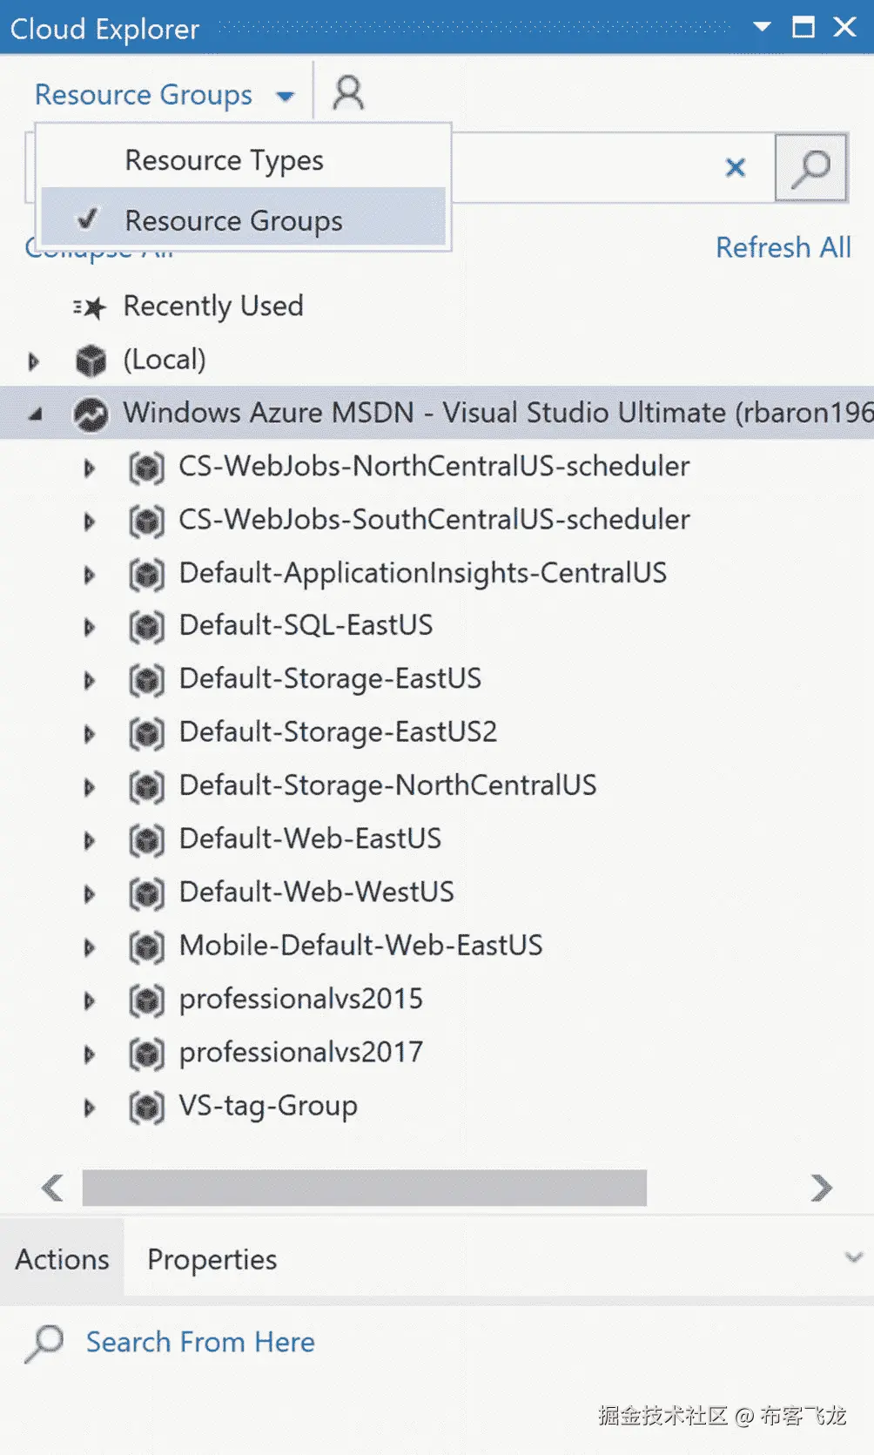874x1455 pixels.
Task: Click the Recently Used star icon
Action: click(x=90, y=307)
